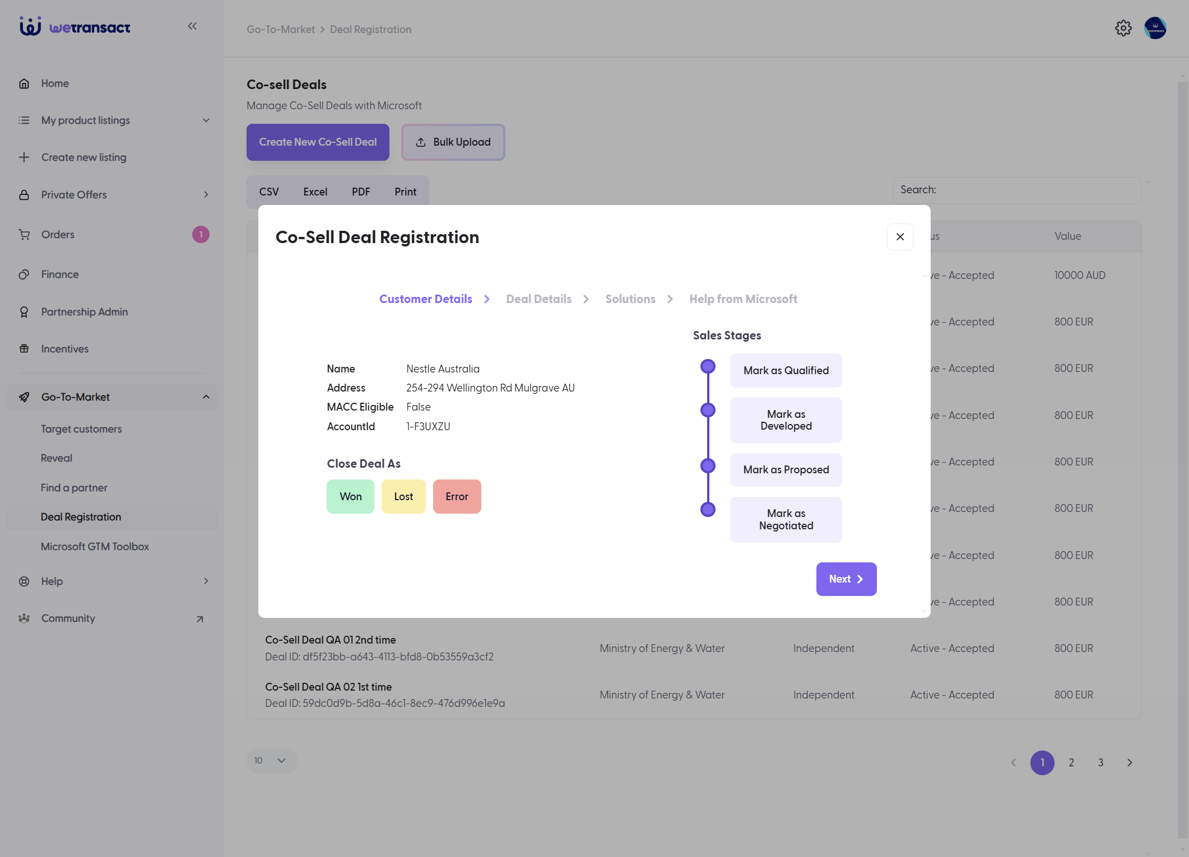The width and height of the screenshot is (1189, 857).
Task: Open Community via external link arrow
Action: click(199, 619)
